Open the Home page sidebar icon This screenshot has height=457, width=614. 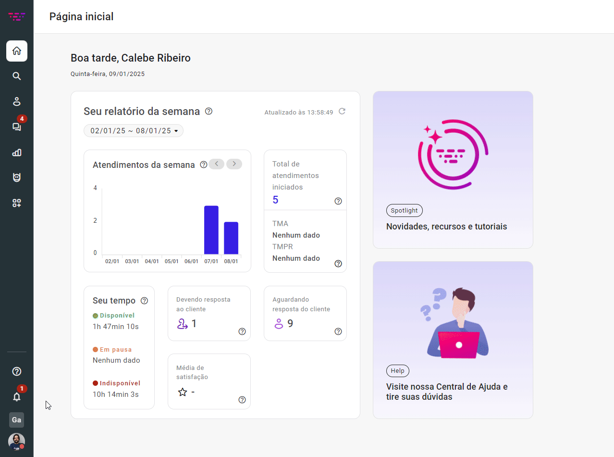pos(17,51)
